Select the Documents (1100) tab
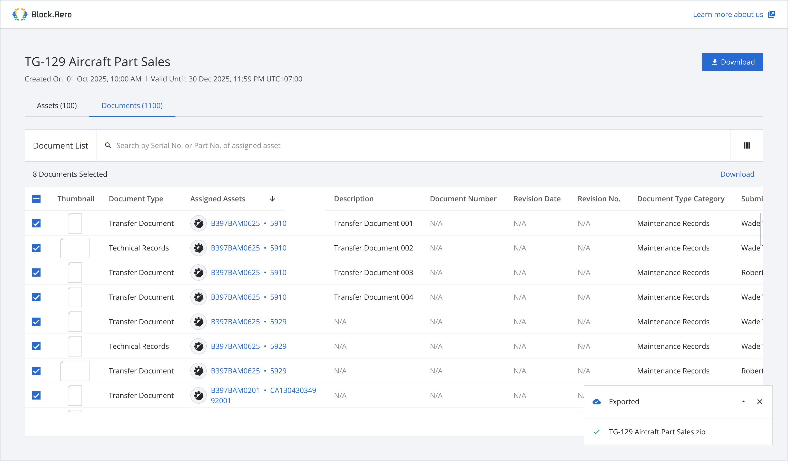 [132, 106]
